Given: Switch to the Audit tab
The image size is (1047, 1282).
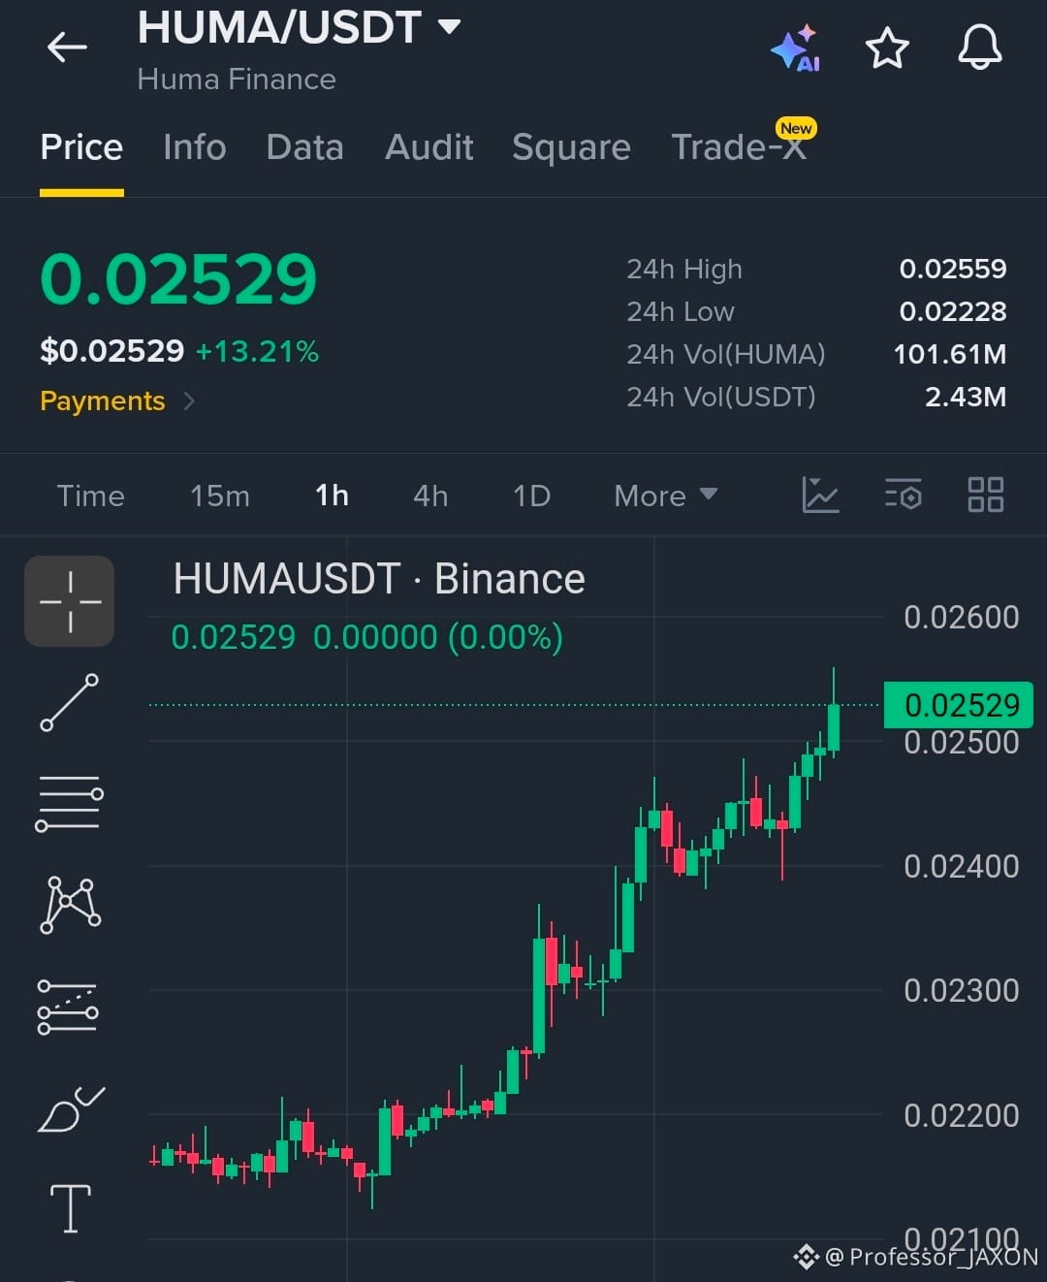Looking at the screenshot, I should (x=428, y=147).
